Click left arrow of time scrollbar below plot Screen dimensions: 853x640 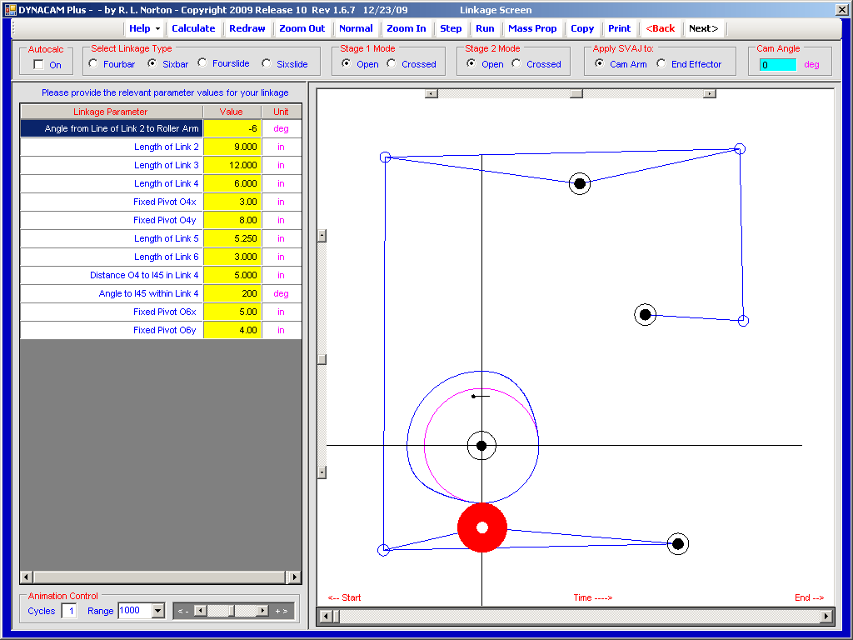click(x=326, y=616)
